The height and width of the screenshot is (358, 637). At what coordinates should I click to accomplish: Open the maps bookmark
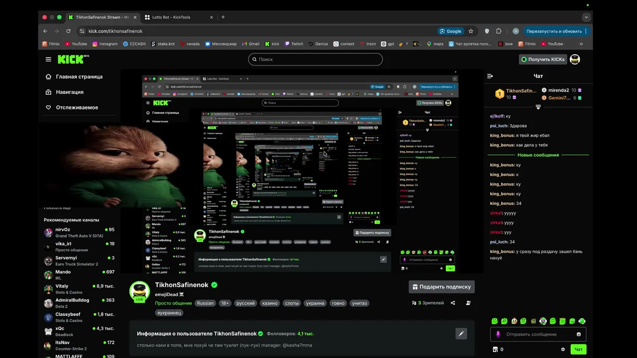(x=435, y=44)
